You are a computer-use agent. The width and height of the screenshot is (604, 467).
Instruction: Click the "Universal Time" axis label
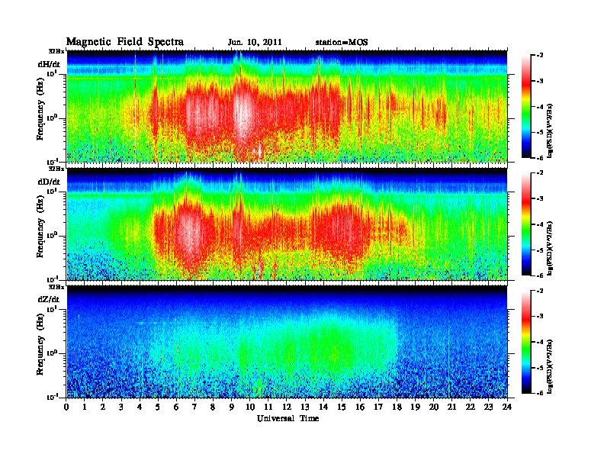(288, 418)
